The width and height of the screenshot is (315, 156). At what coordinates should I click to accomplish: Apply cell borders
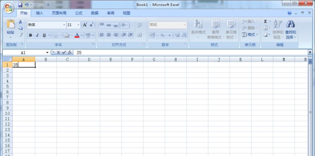[x=56, y=35]
